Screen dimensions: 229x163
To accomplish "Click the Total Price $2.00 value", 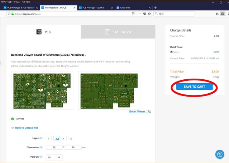I will 215,71.
